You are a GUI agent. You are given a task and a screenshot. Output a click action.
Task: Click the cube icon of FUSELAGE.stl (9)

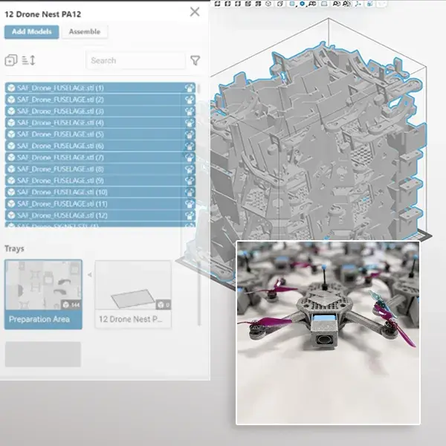coord(11,181)
